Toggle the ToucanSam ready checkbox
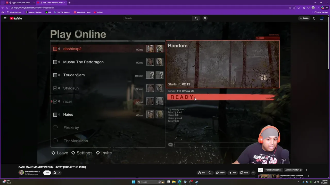330x185 pixels. coord(55,75)
